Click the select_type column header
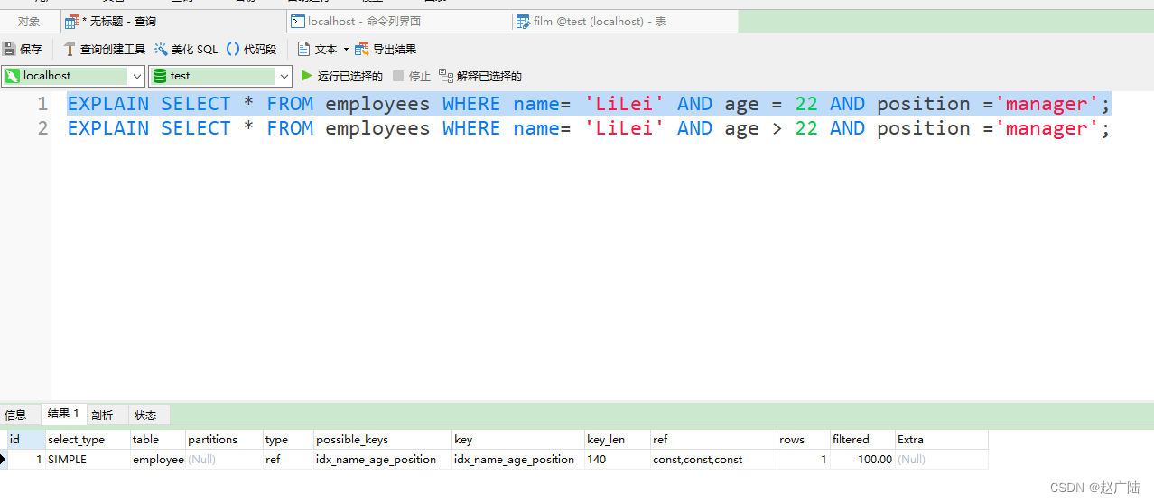The image size is (1154, 503). click(x=88, y=440)
